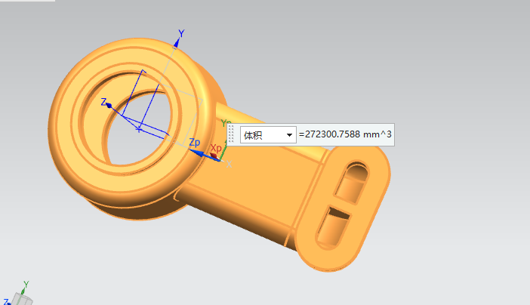Click the dropdown arrow beside 体积
530x305 pixels.
point(288,135)
